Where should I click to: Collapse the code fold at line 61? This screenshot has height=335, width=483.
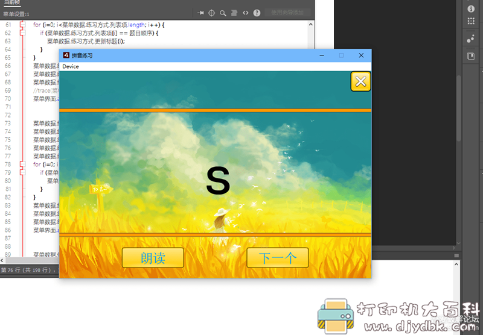(22, 25)
